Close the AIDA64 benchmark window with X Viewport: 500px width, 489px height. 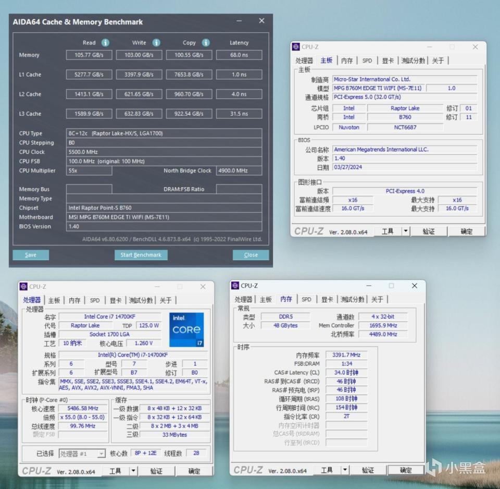pyautogui.click(x=261, y=21)
